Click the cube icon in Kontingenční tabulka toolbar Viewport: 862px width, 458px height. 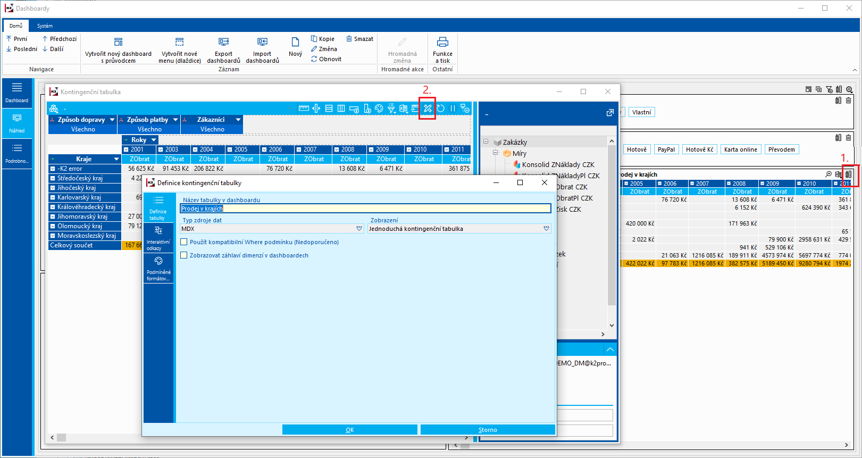54,109
